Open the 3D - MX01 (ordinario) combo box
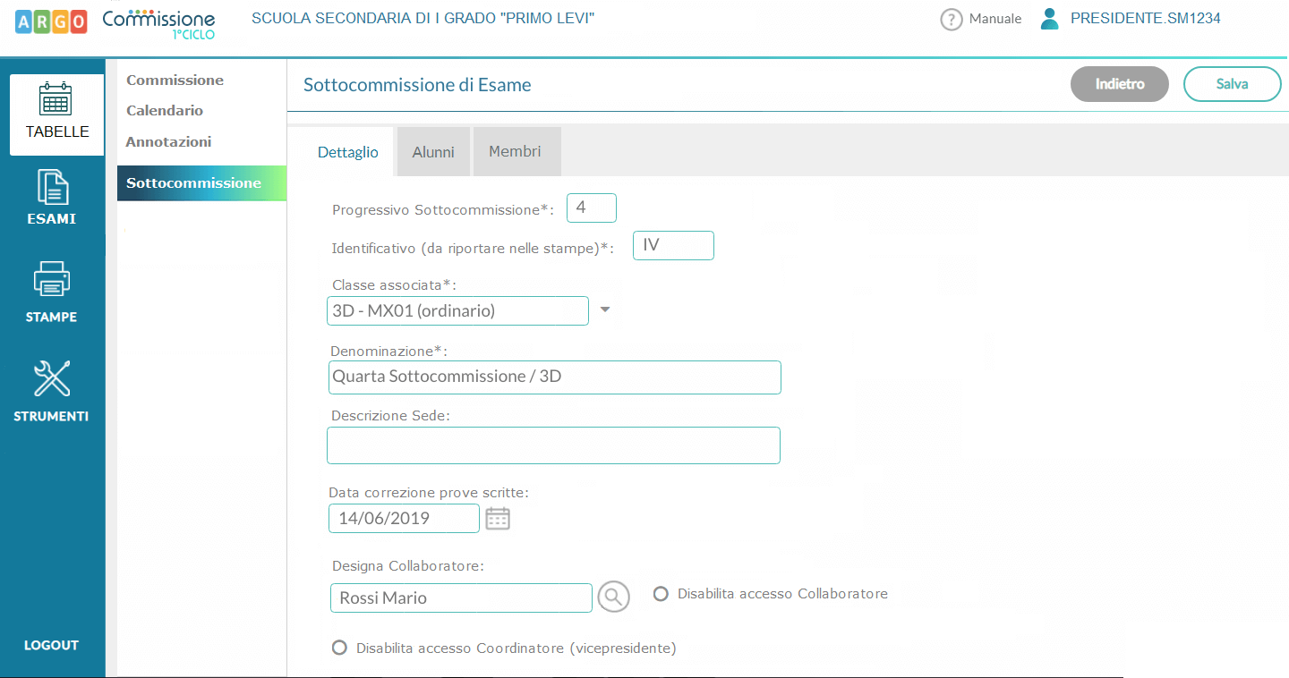The width and height of the screenshot is (1289, 678). click(457, 311)
